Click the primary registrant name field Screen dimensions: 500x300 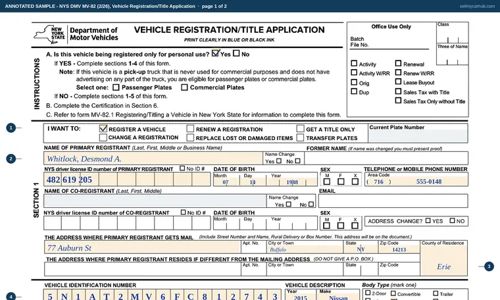click(x=153, y=159)
